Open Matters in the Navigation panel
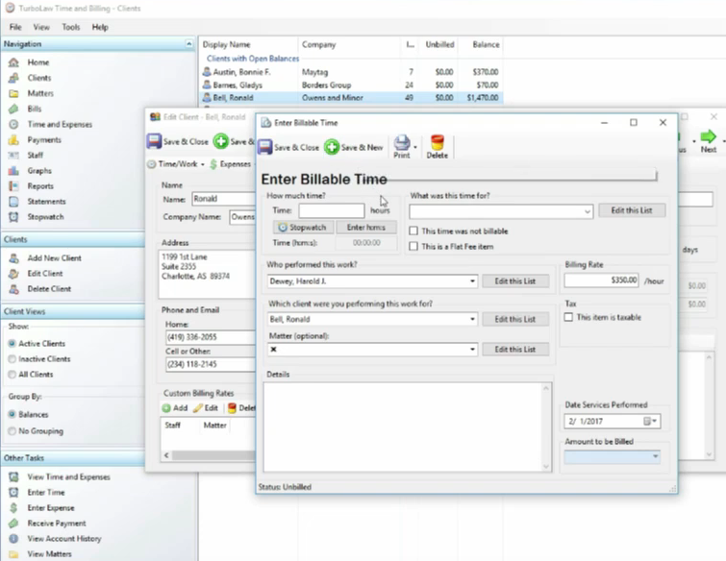 pyautogui.click(x=40, y=93)
